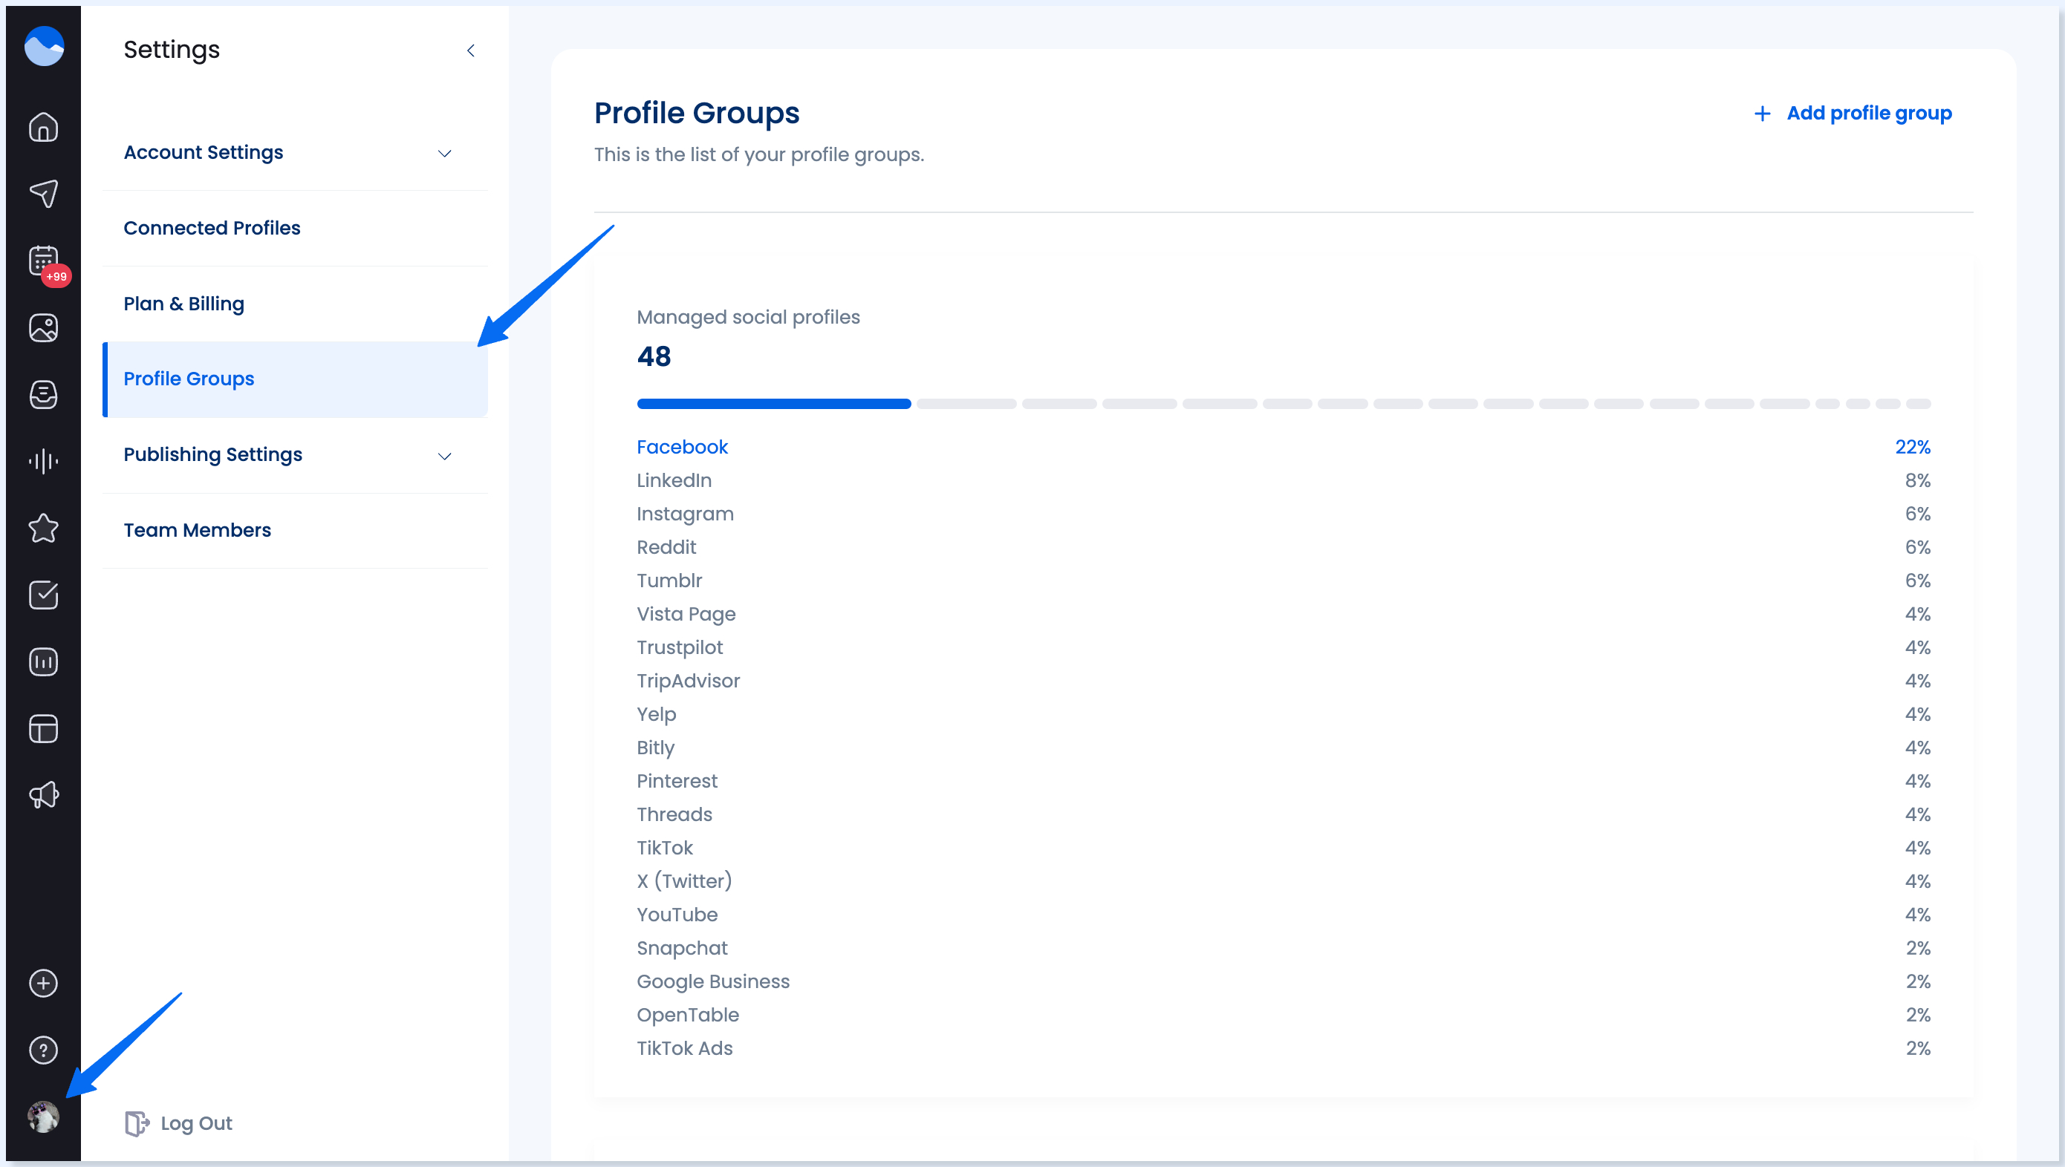Screen dimensions: 2065x1167
Task: Select the Bitly row label
Action: click(x=655, y=748)
